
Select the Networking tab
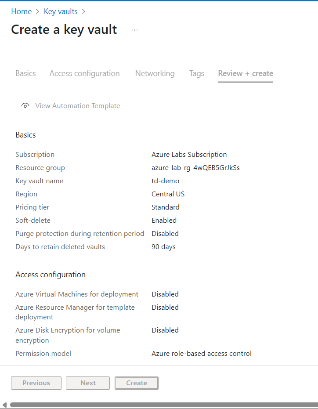pyautogui.click(x=155, y=73)
